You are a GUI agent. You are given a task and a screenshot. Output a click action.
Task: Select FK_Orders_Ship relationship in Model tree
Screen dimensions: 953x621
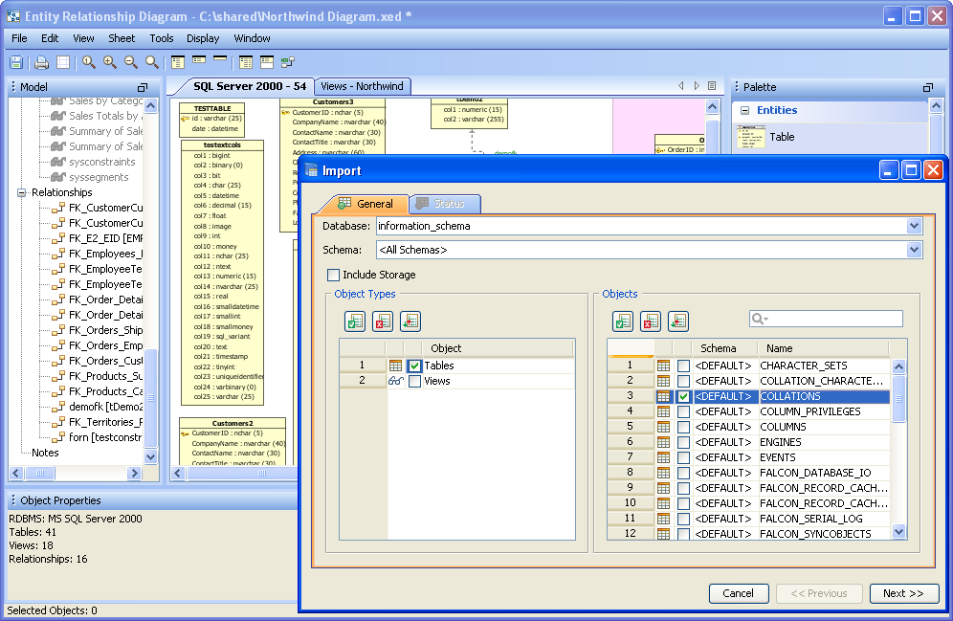coord(106,330)
